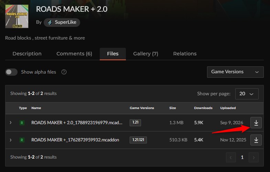Screen dimensions: 270x172
Task: Go to next results page arrow
Action: (x=253, y=157)
